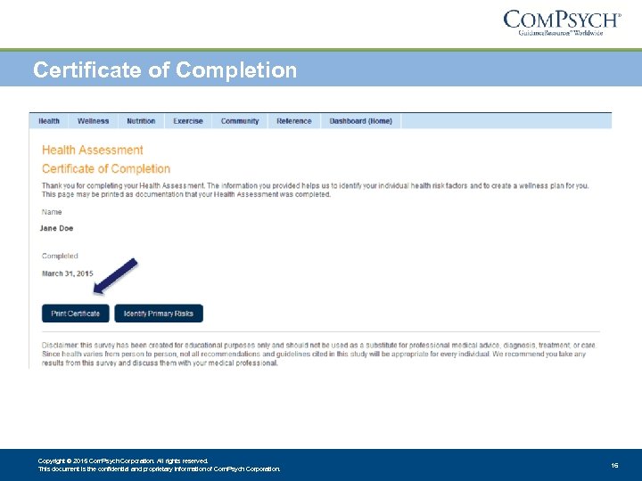Viewport: 642px width, 481px height.
Task: Click the Name label
Action: 52,212
